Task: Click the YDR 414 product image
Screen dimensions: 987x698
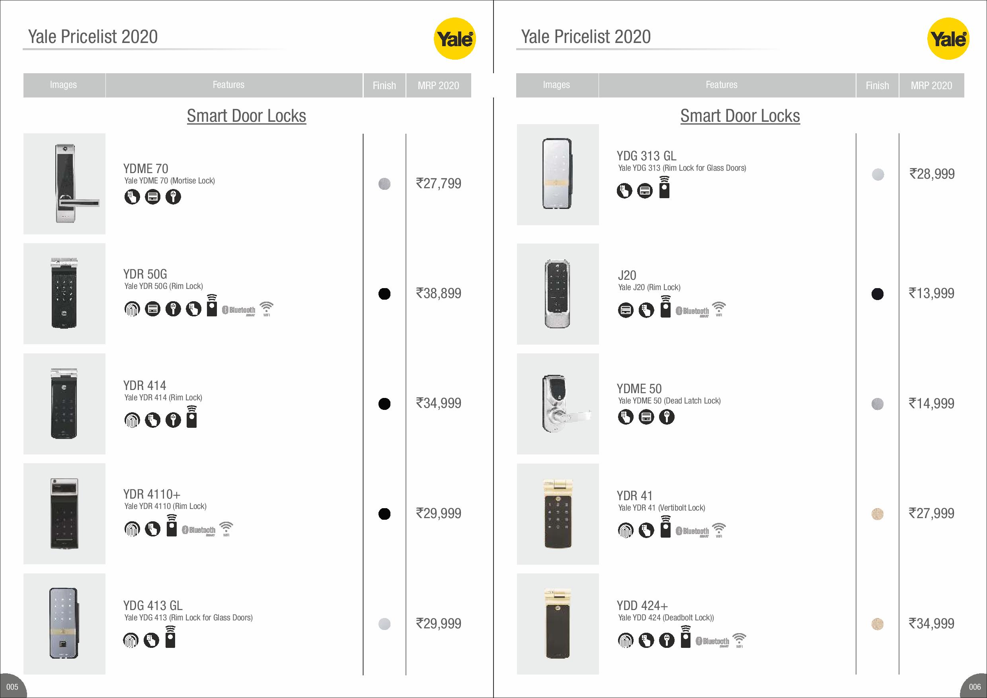Action: coord(64,404)
